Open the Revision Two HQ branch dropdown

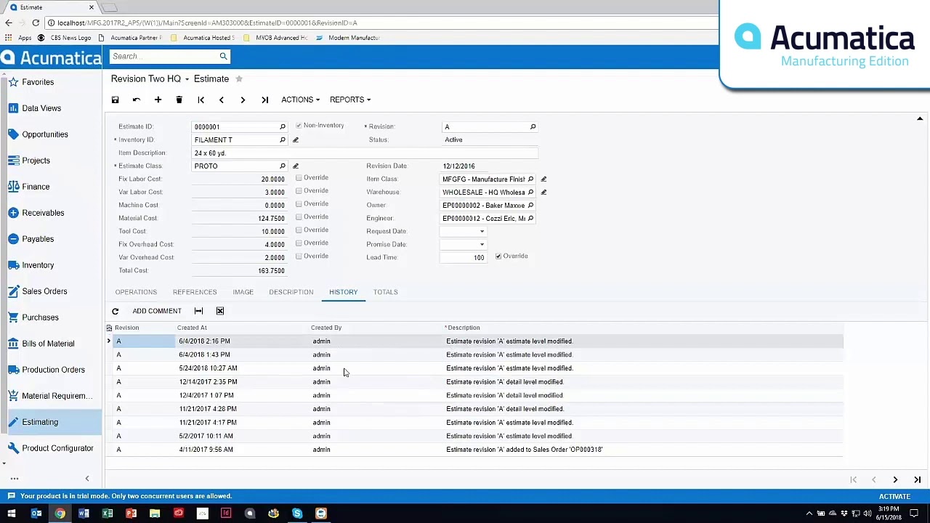150,78
